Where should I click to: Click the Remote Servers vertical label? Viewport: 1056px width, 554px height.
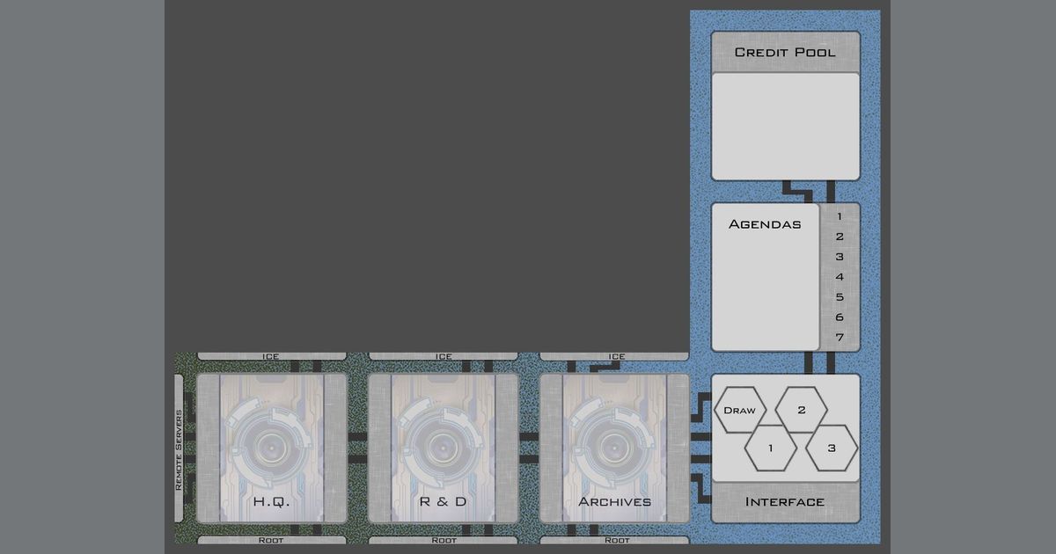tap(179, 448)
